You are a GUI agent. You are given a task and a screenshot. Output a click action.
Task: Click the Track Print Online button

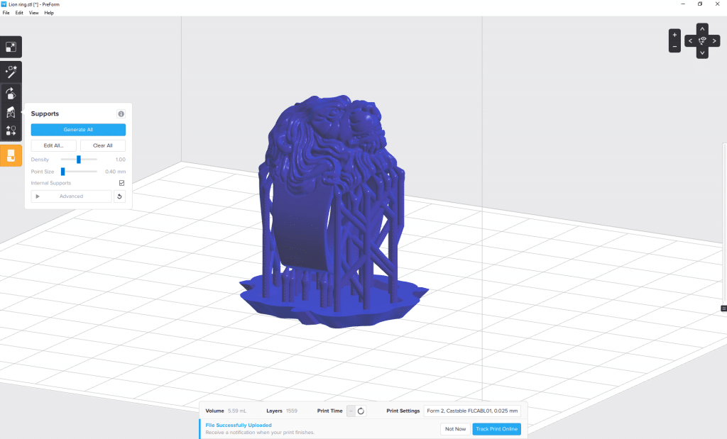pos(496,429)
